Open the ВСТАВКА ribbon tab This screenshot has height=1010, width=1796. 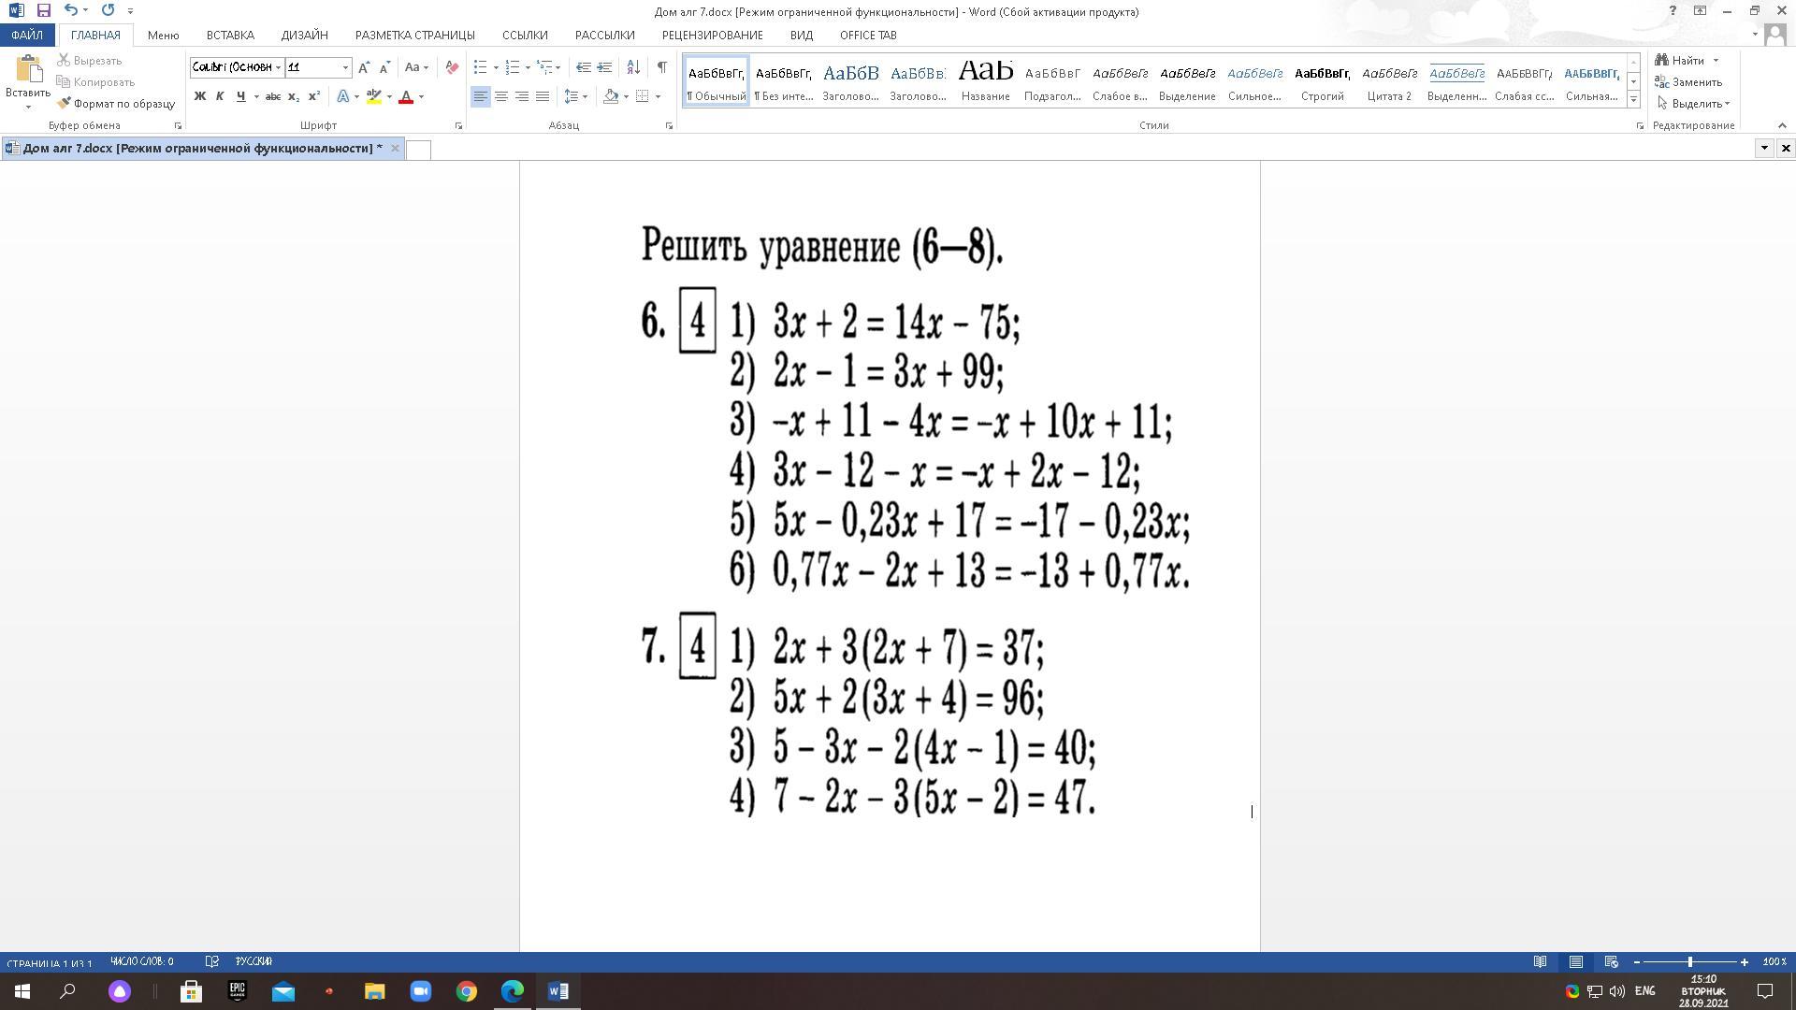point(230,35)
